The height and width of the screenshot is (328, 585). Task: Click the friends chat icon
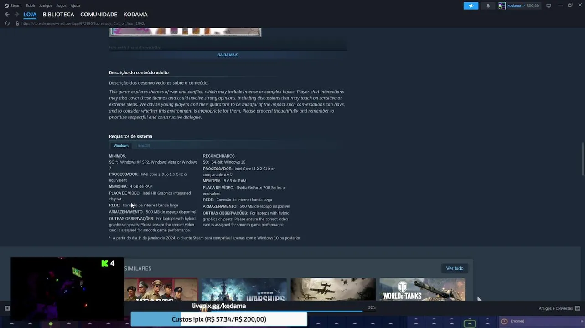click(578, 308)
